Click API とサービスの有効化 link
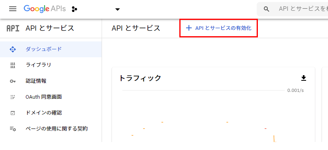The image size is (328, 150). 218,28
